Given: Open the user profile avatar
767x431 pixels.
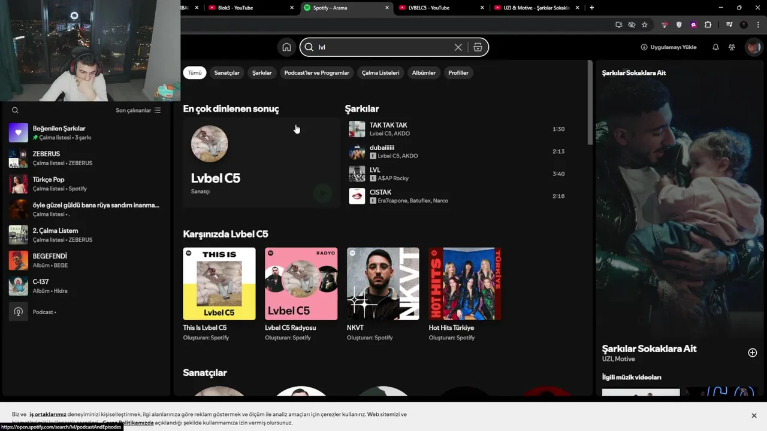Looking at the screenshot, I should (753, 47).
